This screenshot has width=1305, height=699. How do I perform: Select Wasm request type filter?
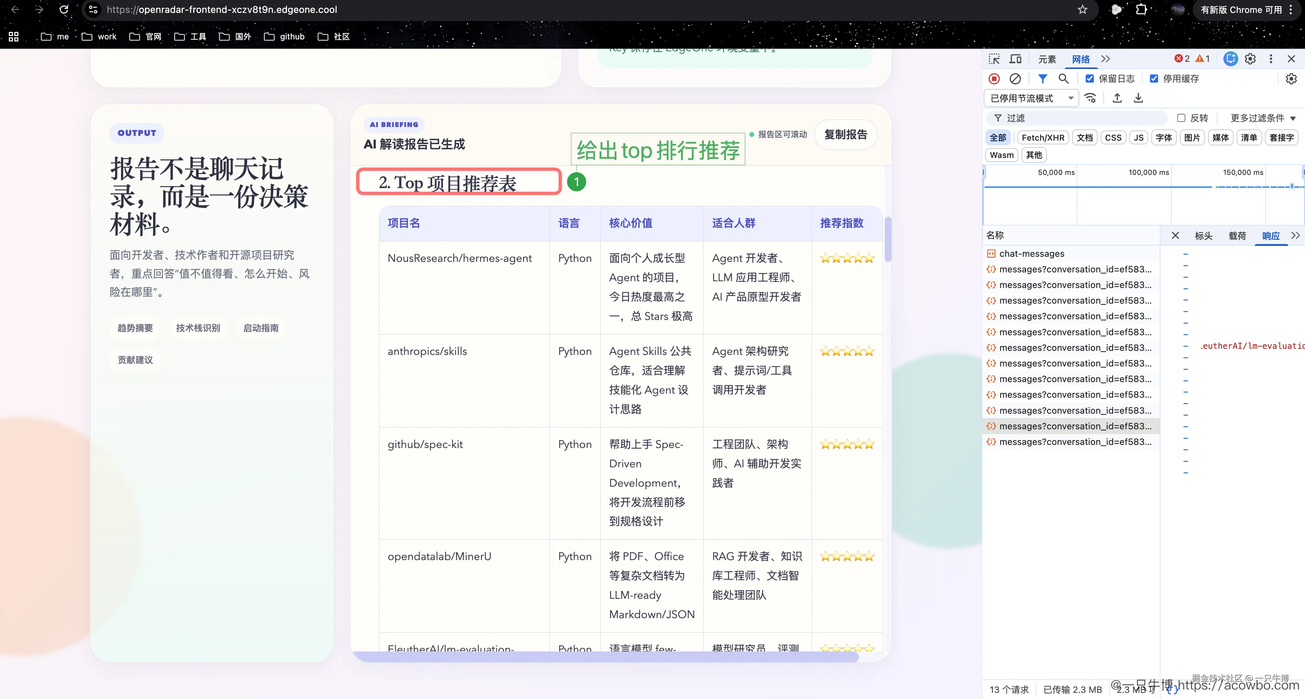1002,155
